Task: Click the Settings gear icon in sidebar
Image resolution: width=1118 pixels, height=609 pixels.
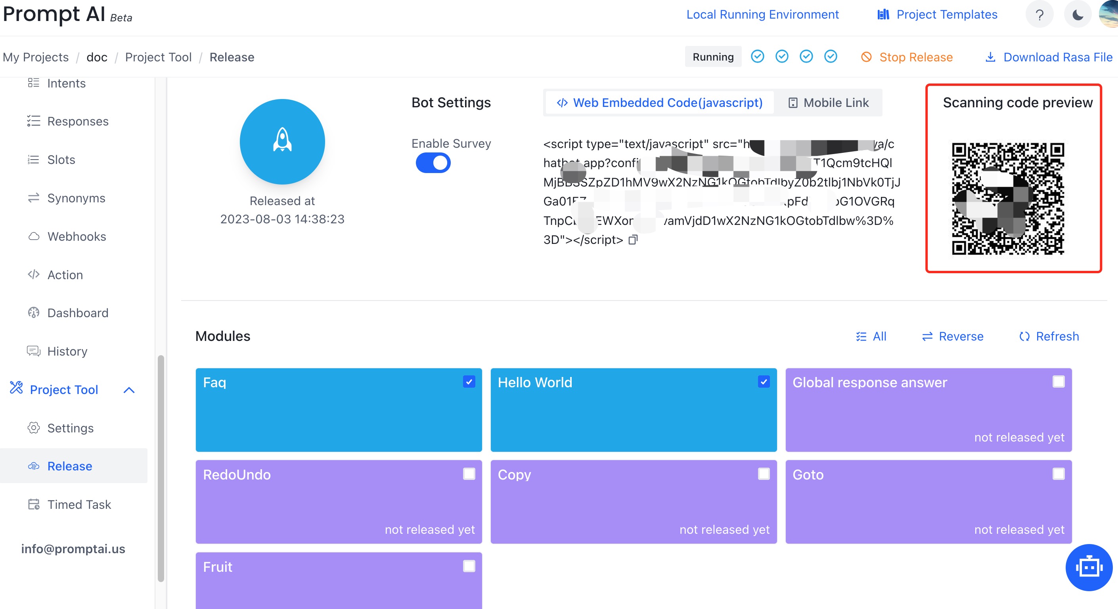Action: (x=33, y=428)
